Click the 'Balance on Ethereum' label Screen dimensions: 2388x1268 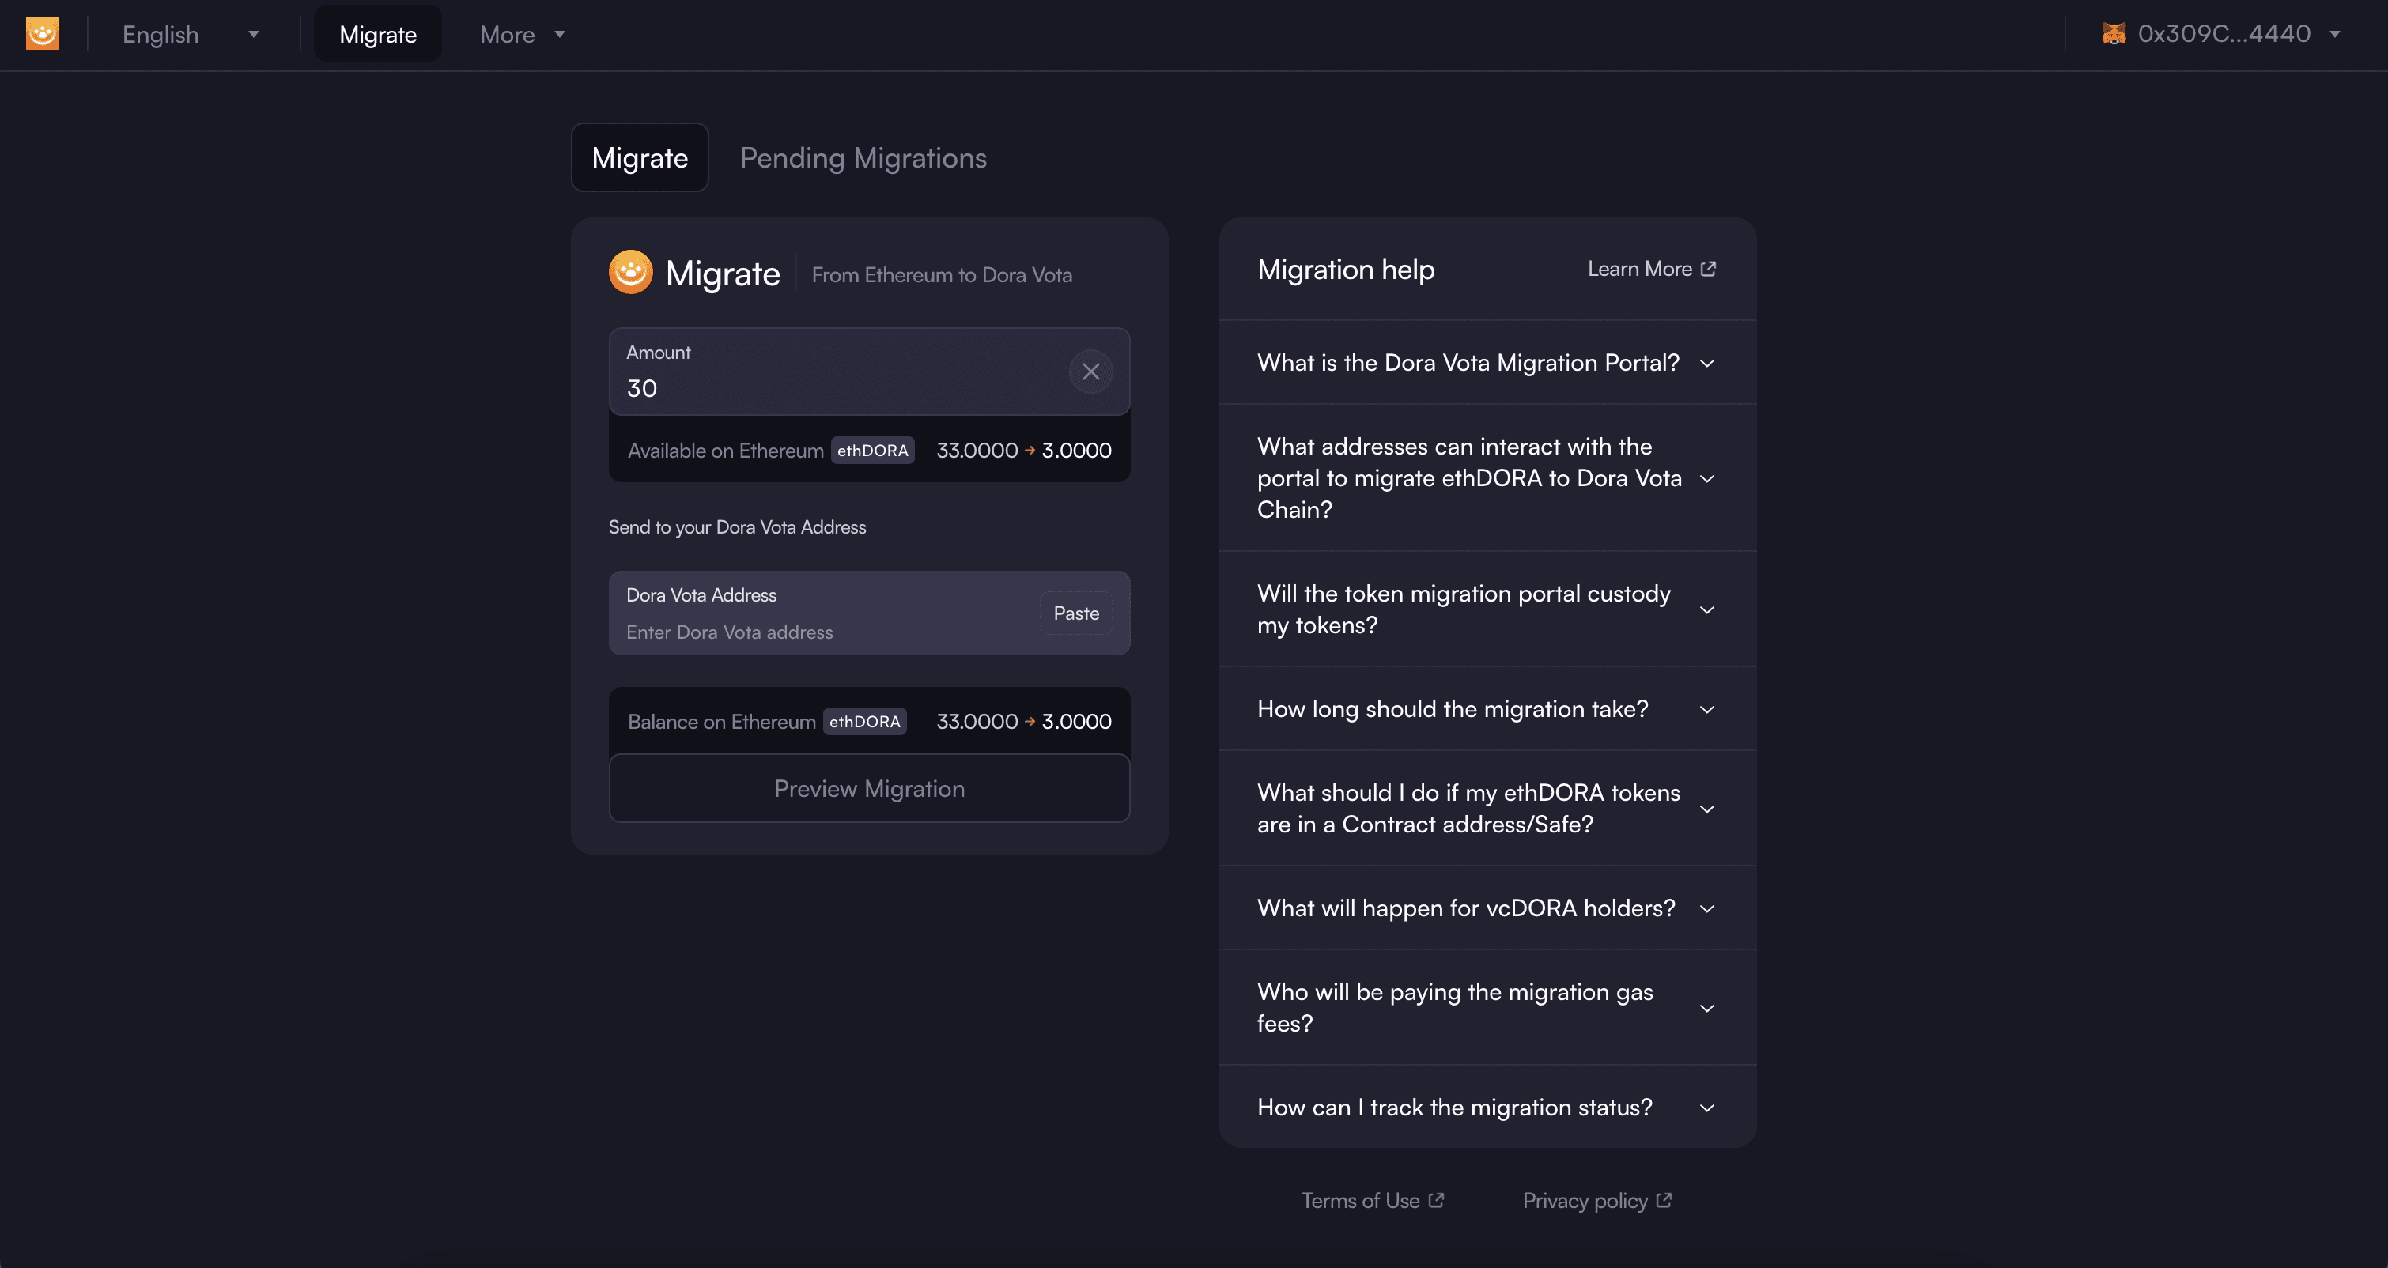(721, 721)
